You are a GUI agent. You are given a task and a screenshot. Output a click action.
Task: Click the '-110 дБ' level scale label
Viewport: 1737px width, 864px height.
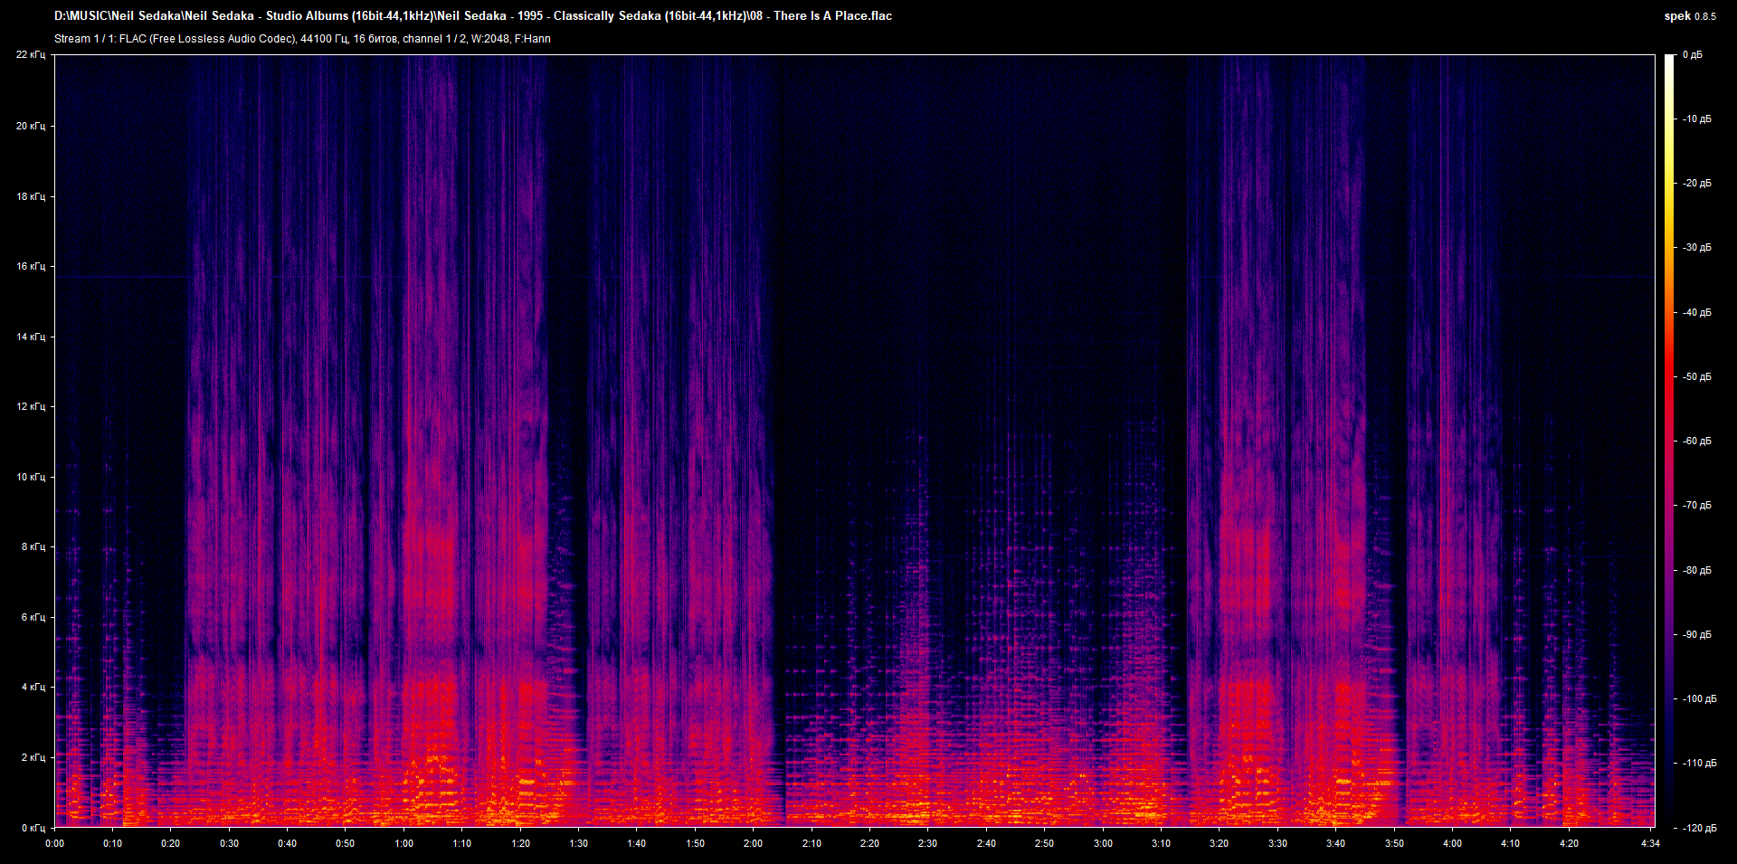(x=1700, y=764)
